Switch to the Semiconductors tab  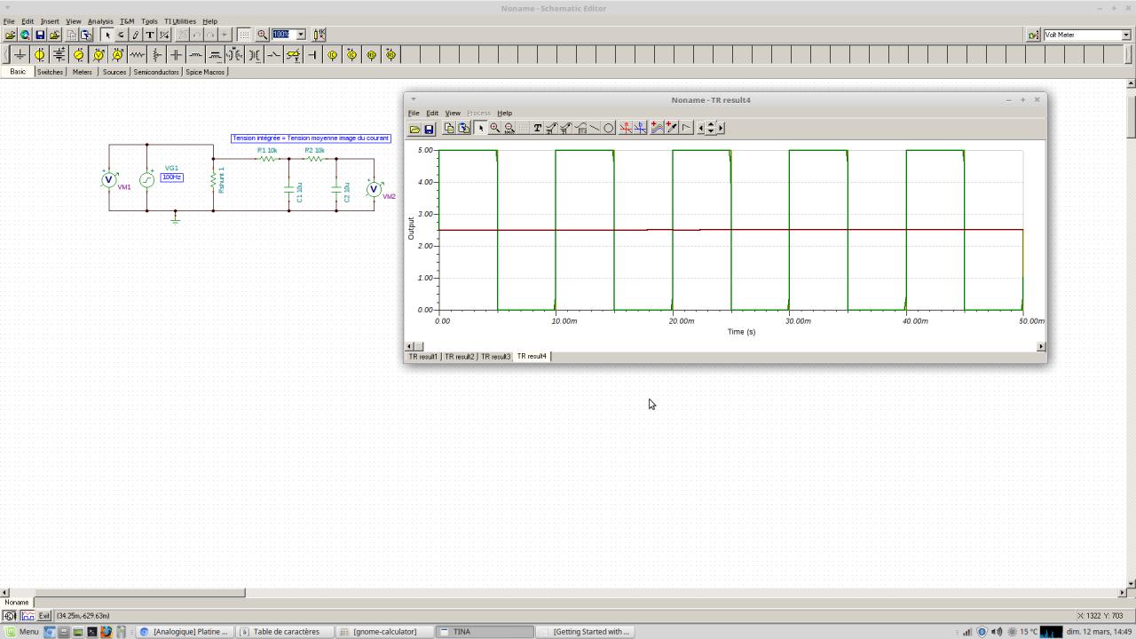coord(156,72)
